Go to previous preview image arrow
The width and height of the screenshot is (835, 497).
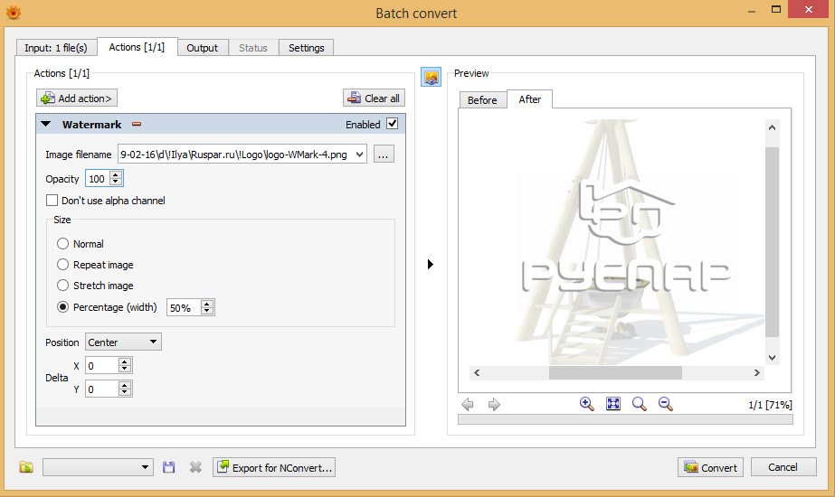click(x=468, y=405)
